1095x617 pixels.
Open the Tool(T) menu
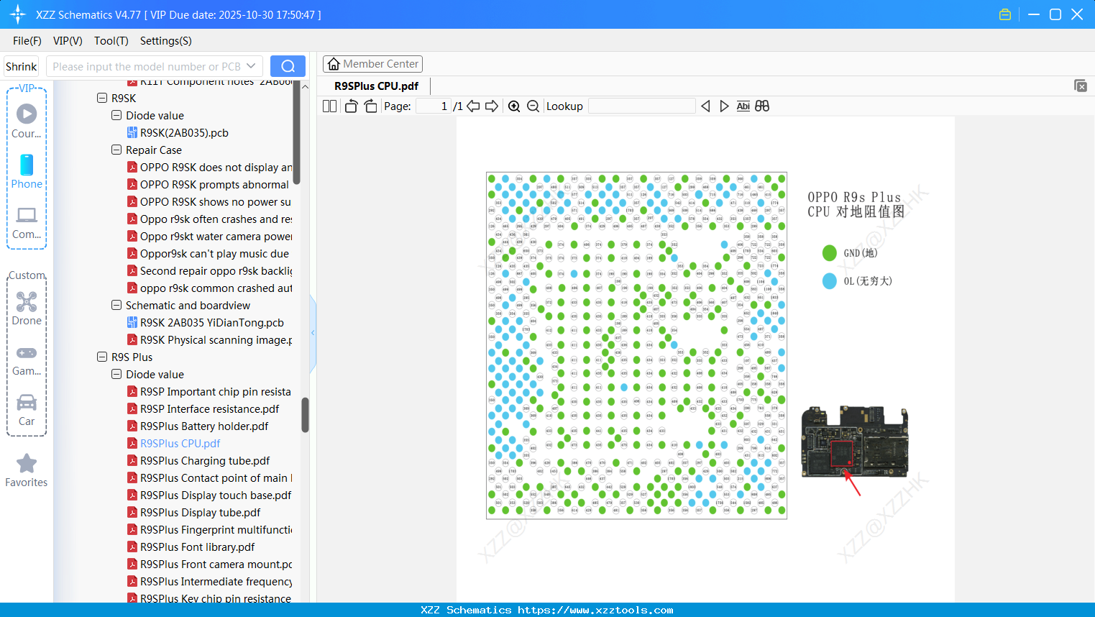pos(111,41)
